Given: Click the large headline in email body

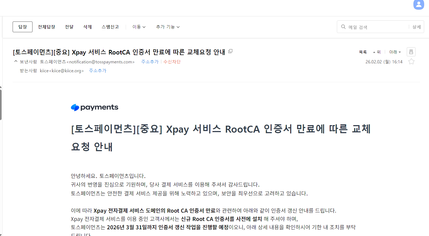Looking at the screenshot, I should pos(221,138).
